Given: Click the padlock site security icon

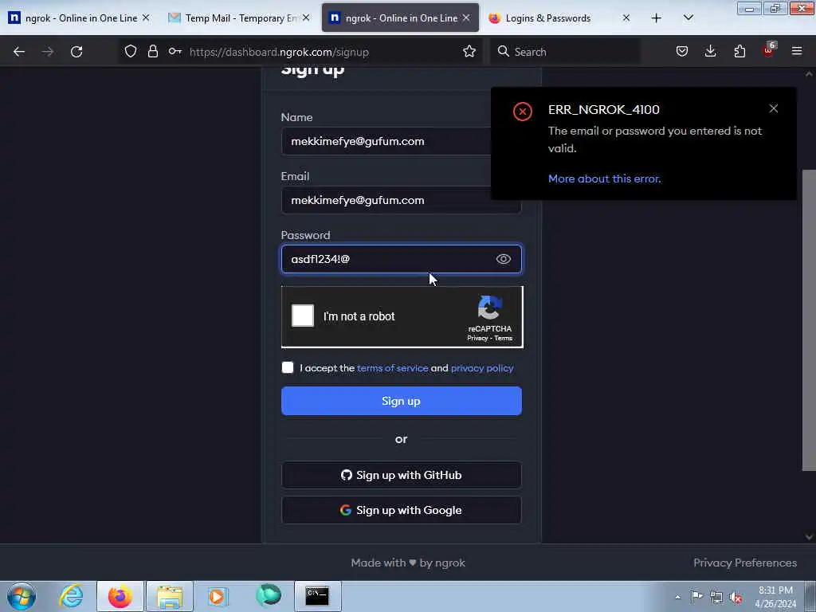Looking at the screenshot, I should 152,51.
